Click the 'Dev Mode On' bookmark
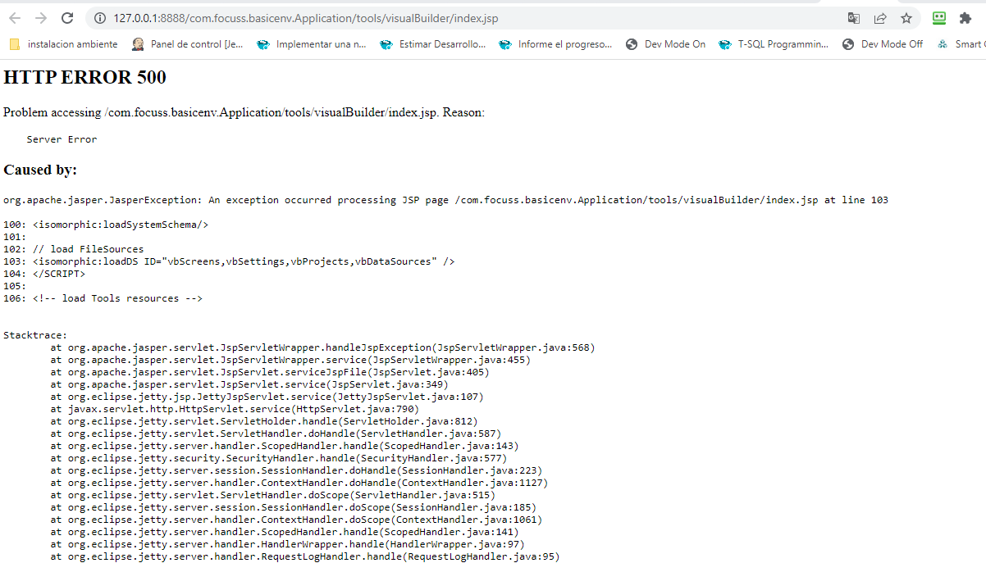 (x=665, y=44)
